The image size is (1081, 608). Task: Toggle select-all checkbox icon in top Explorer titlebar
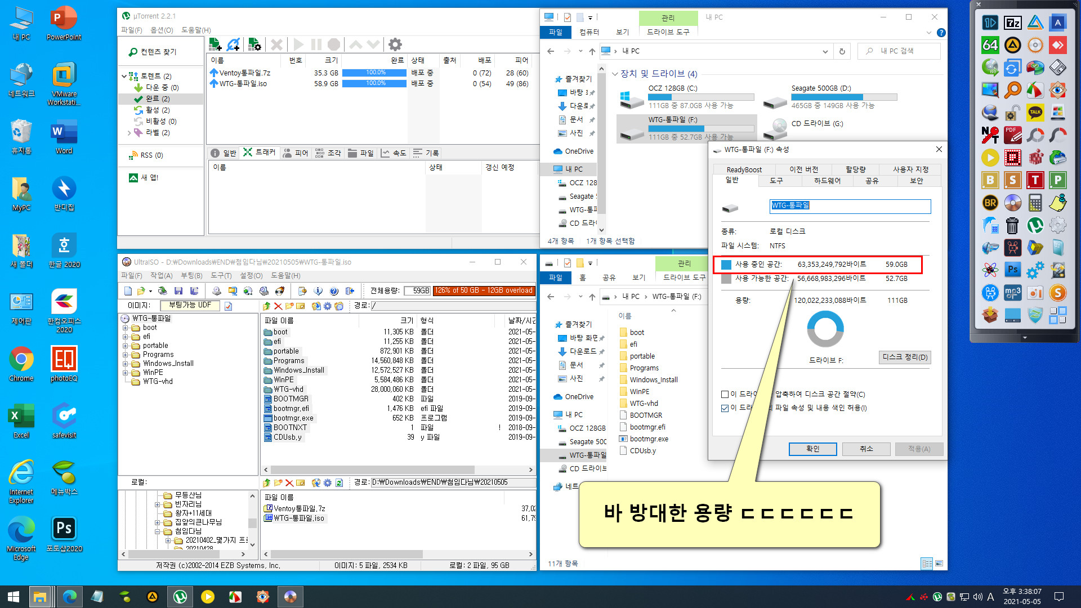coord(568,17)
